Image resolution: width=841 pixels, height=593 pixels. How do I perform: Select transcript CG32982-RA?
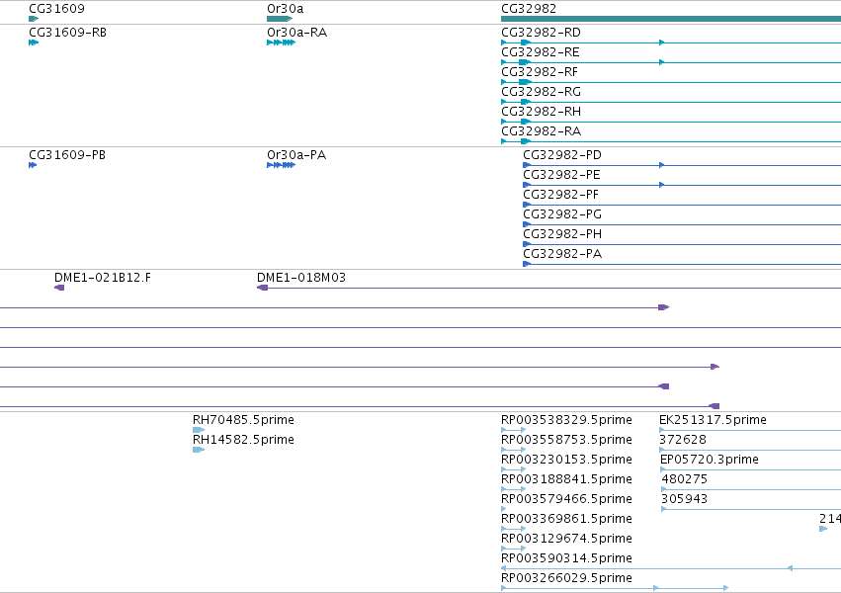point(541,131)
